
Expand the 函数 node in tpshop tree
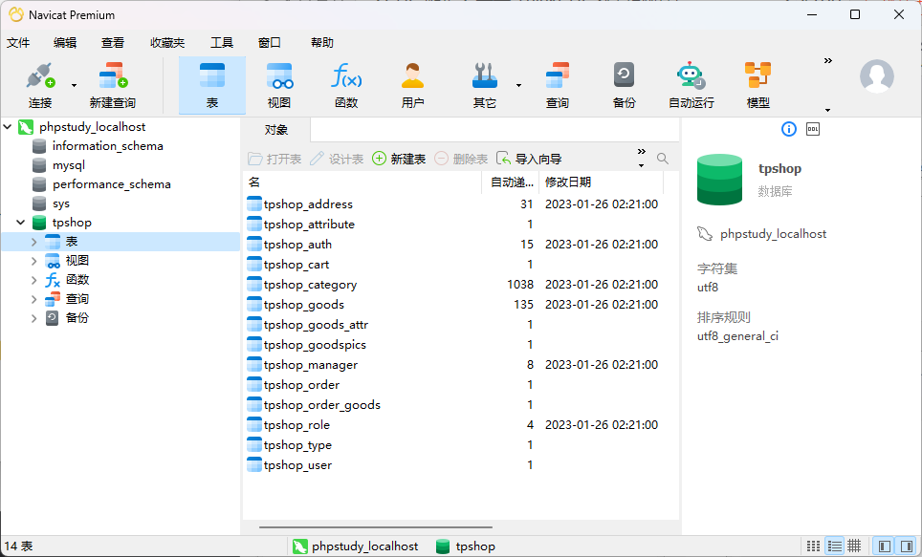click(33, 280)
